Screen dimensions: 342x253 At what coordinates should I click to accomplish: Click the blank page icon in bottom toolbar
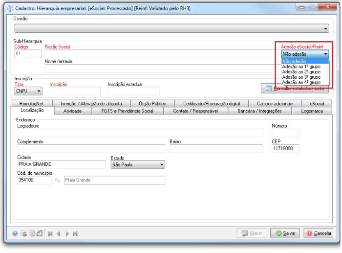(x=40, y=234)
